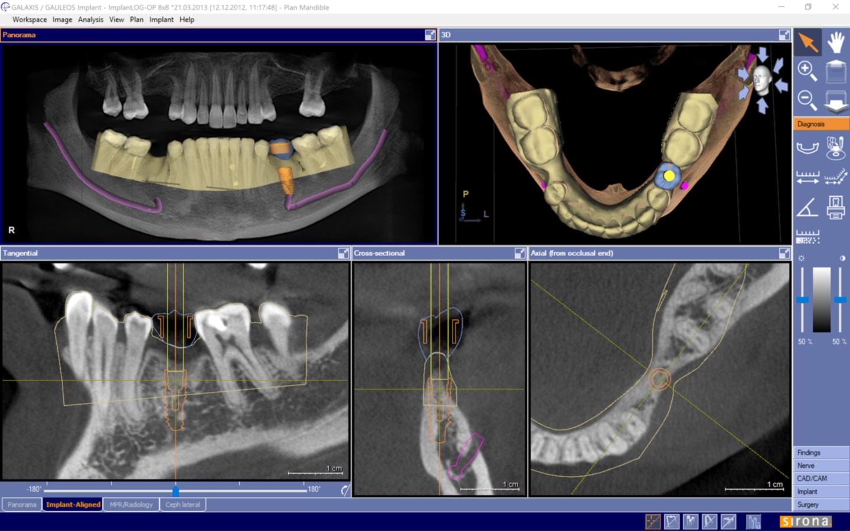Click the left arrow beside the 3D head
850x531 pixels.
tap(743, 74)
